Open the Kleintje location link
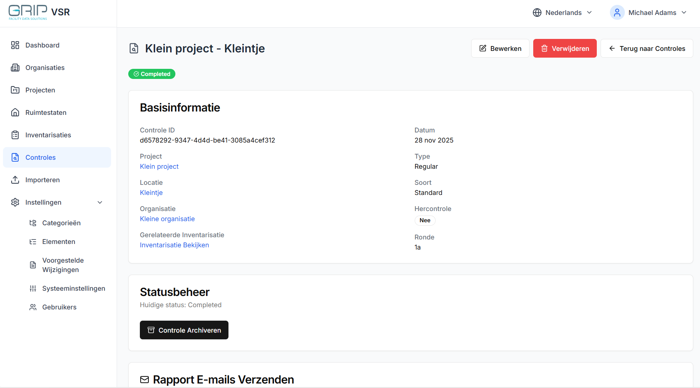Screen dimensions: 700x388 (x=151, y=193)
